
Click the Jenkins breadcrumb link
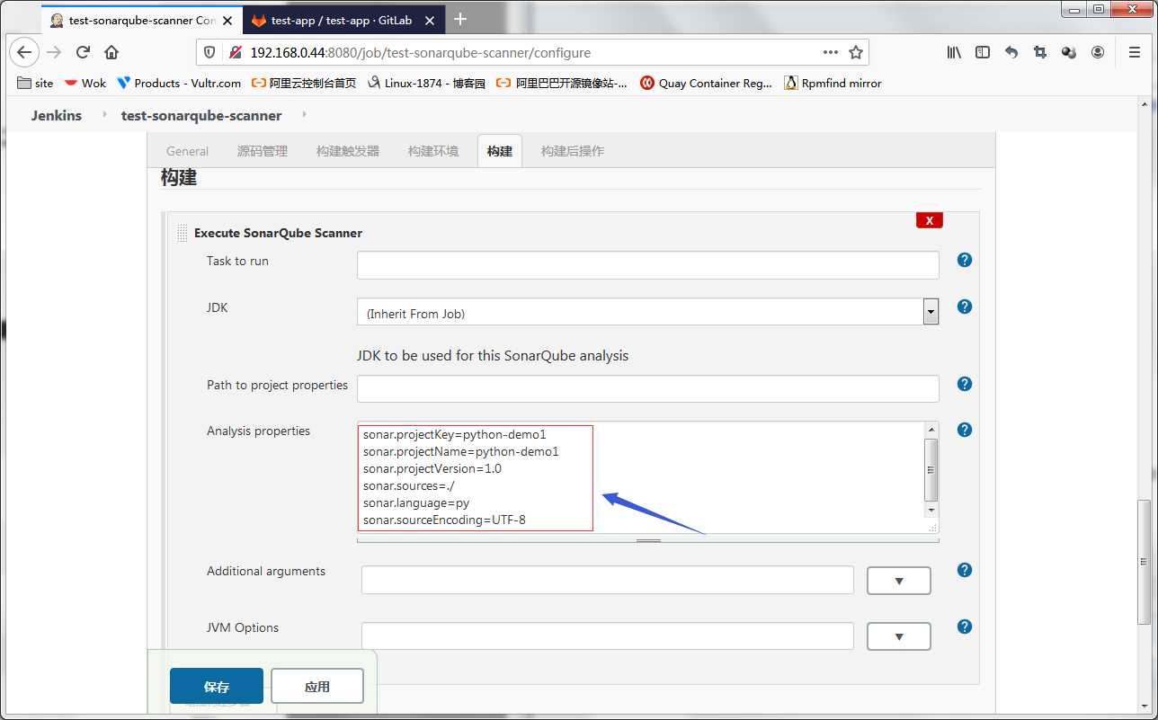[57, 115]
